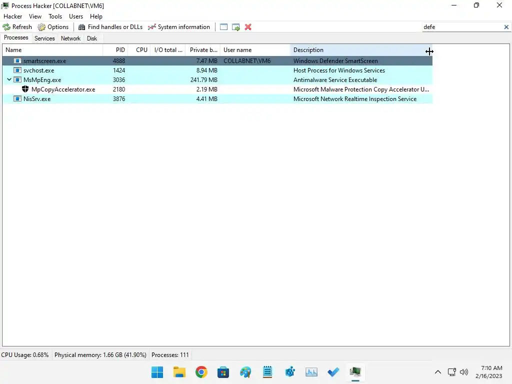Click the find window and thread icon
512x384 pixels.
[x=236, y=27]
